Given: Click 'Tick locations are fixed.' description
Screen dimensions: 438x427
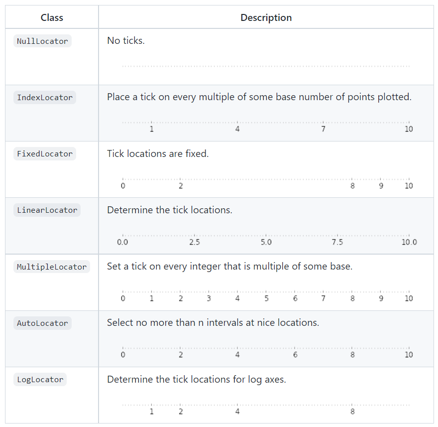Looking at the screenshot, I should point(158,153).
